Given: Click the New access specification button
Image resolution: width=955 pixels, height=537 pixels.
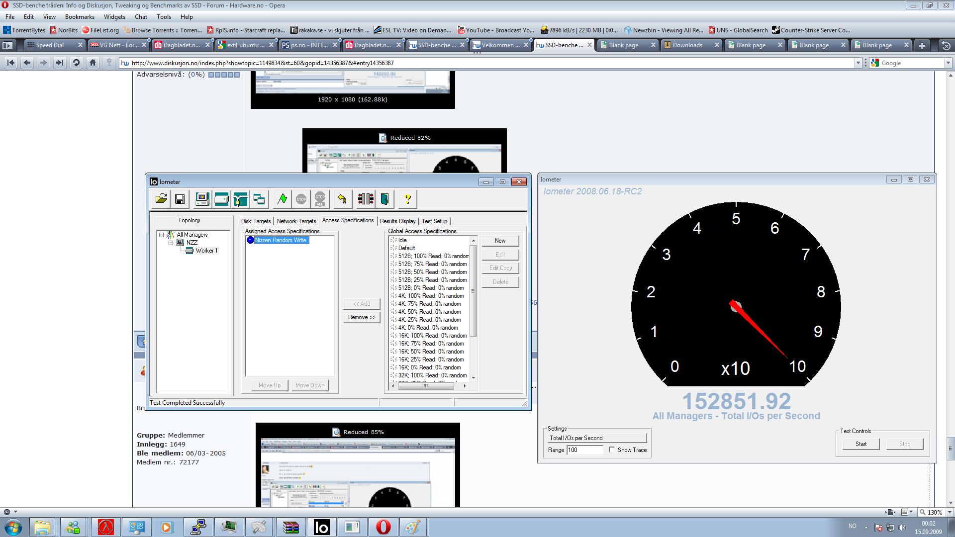Looking at the screenshot, I should (x=500, y=241).
